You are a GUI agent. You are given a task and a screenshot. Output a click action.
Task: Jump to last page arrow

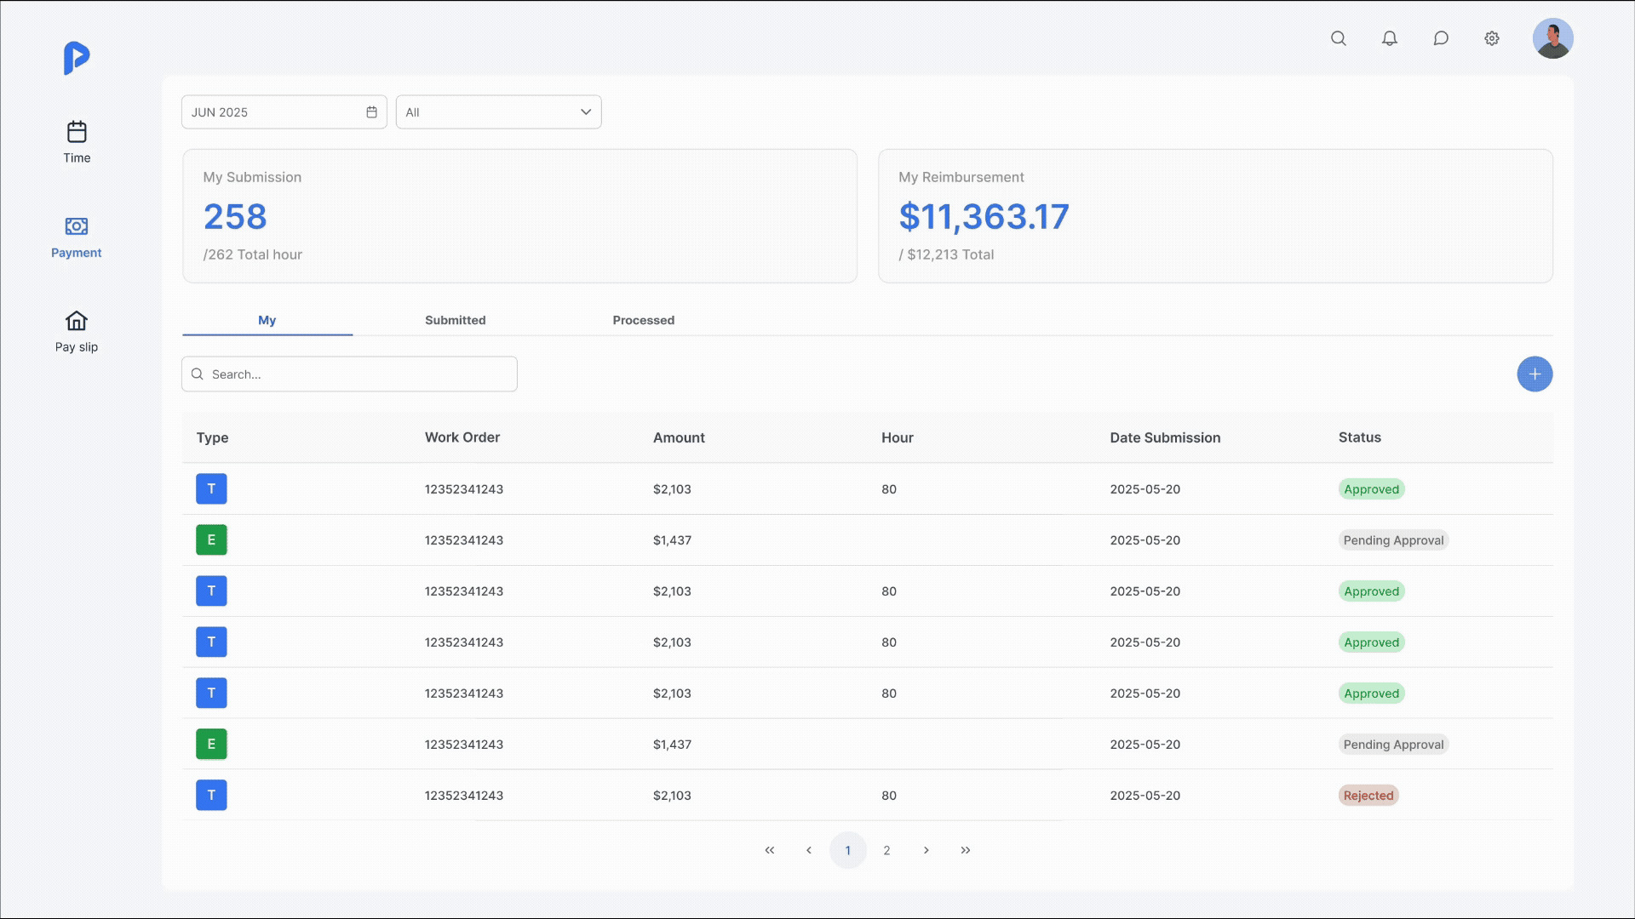pyautogui.click(x=966, y=850)
